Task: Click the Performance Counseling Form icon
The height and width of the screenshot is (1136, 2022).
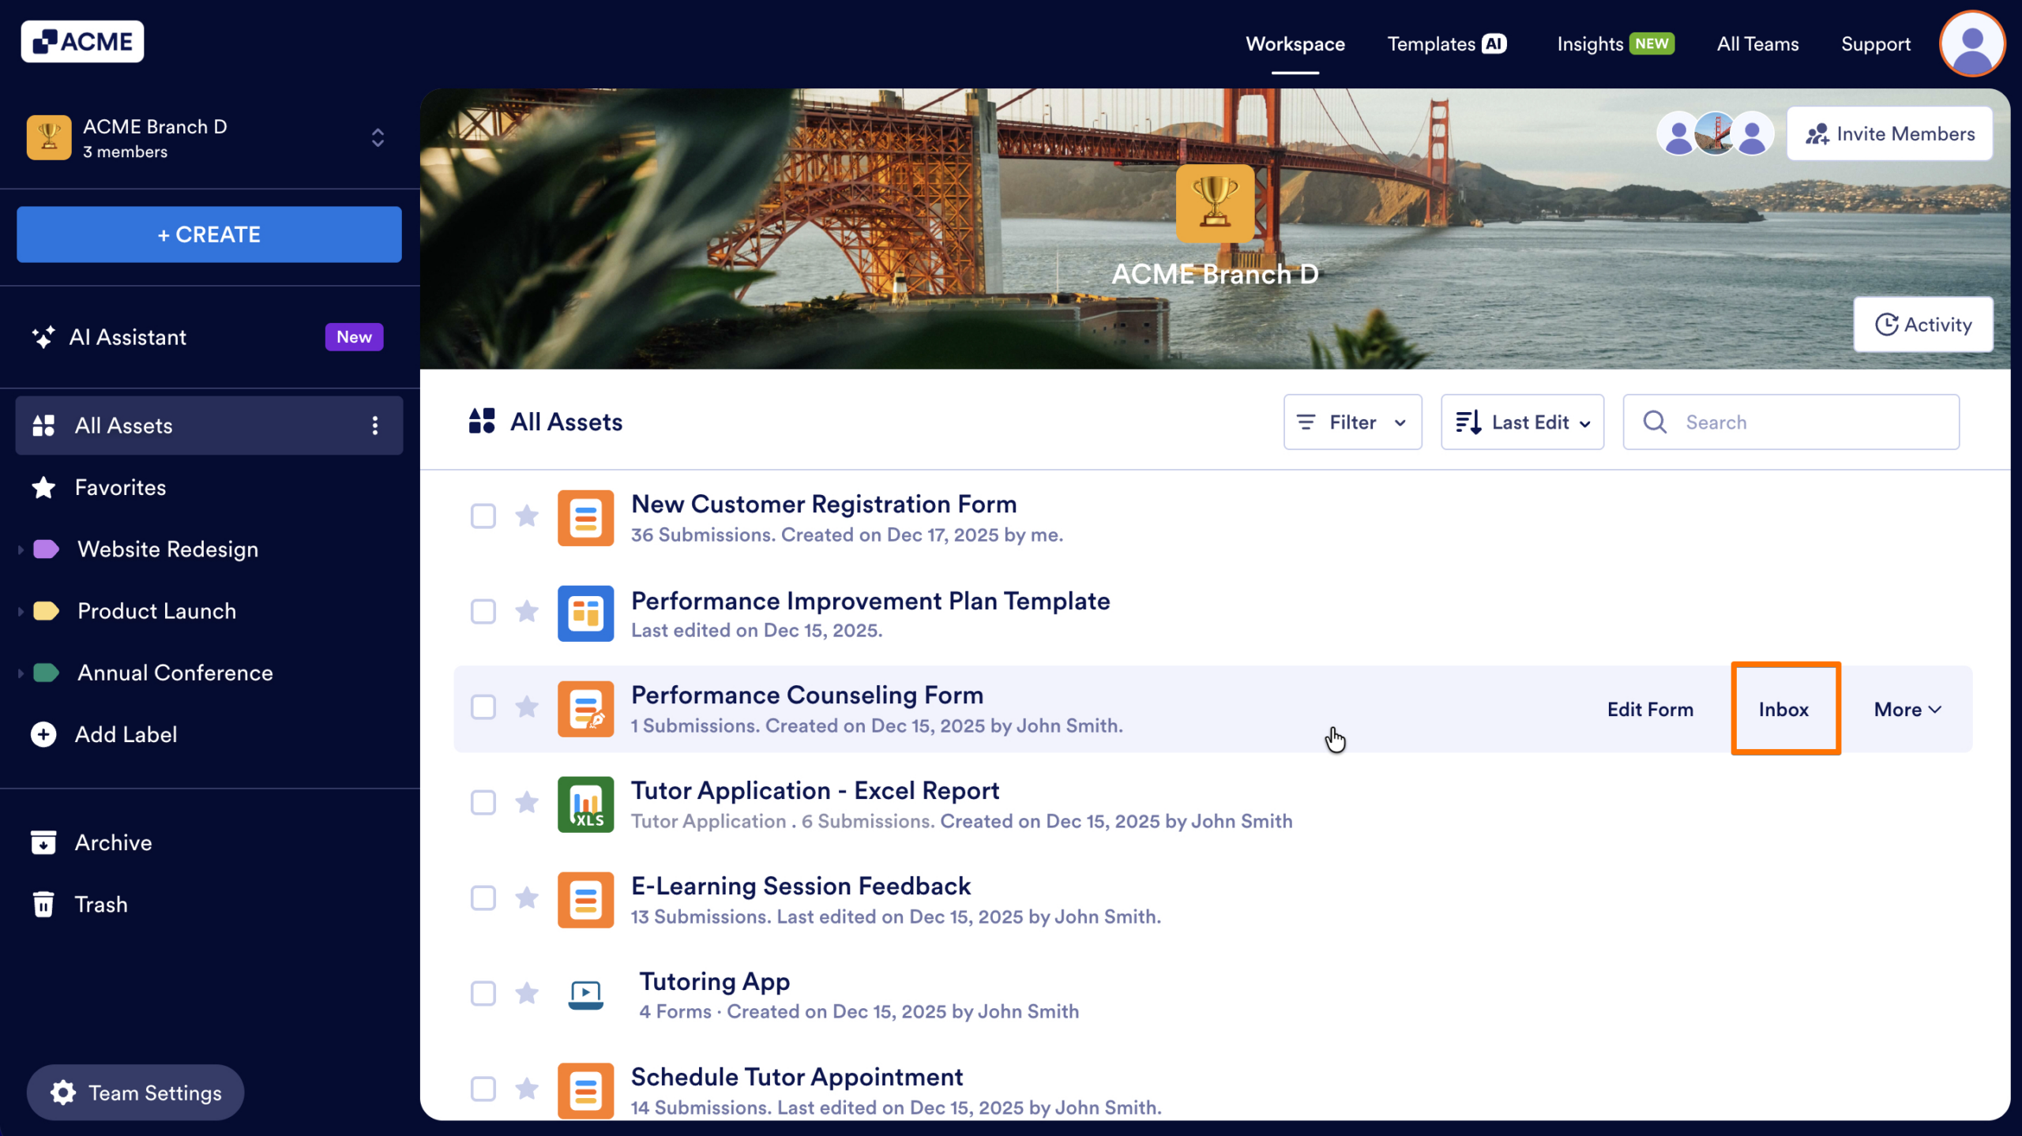Action: 585,708
